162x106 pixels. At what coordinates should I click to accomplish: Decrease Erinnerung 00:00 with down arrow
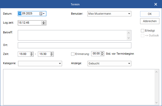(102, 55)
